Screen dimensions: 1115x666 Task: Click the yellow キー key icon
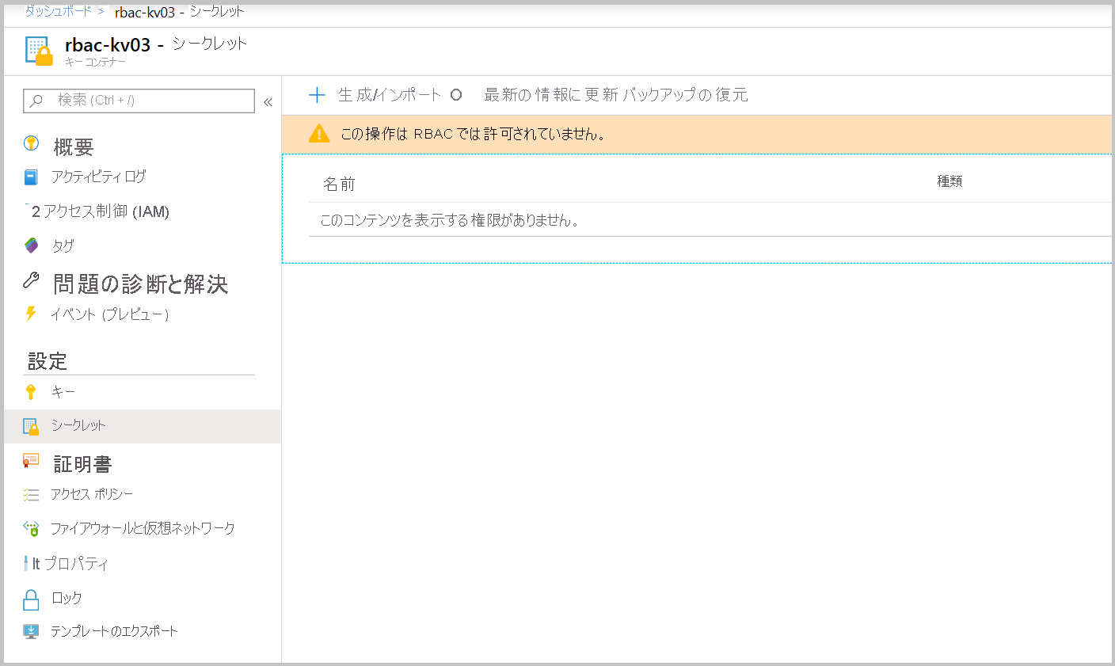click(x=31, y=392)
